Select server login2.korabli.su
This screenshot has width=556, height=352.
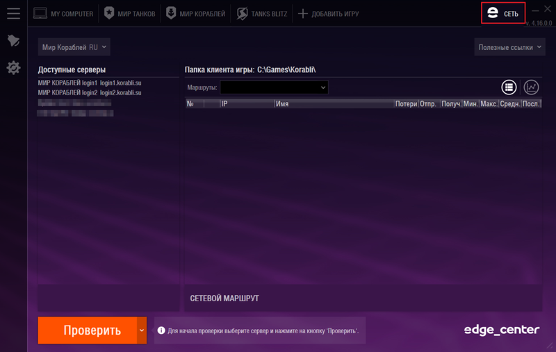click(x=90, y=93)
